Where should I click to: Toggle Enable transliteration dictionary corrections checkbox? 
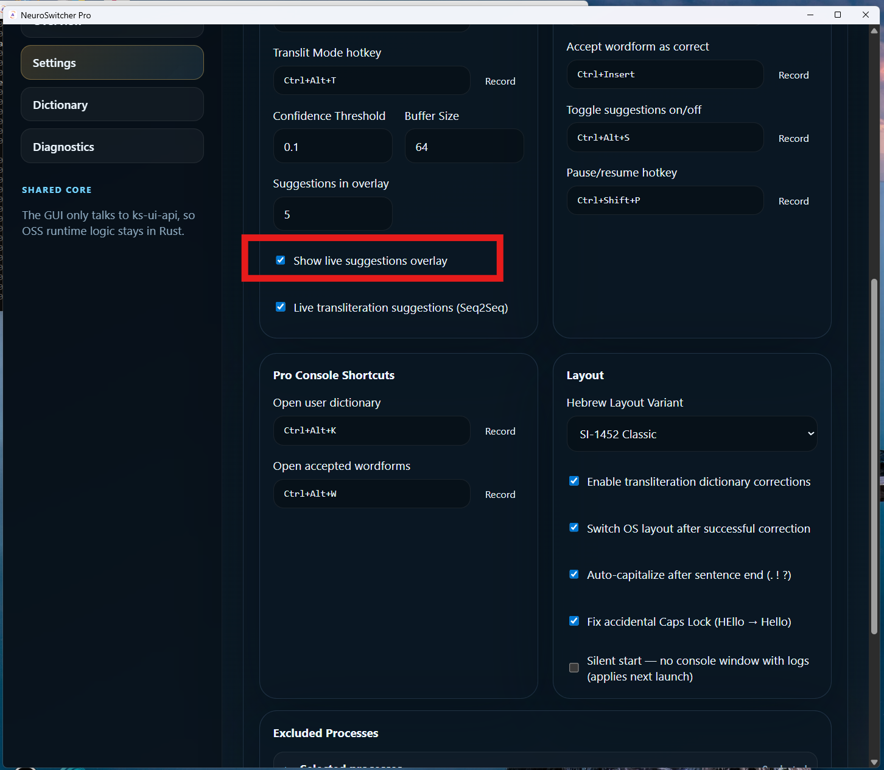tap(574, 481)
